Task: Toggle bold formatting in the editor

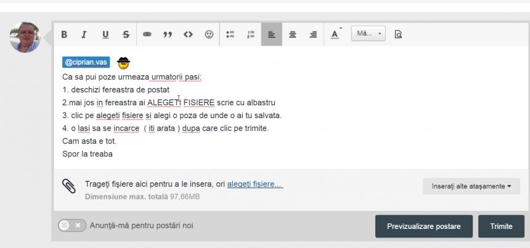Action: click(64, 34)
